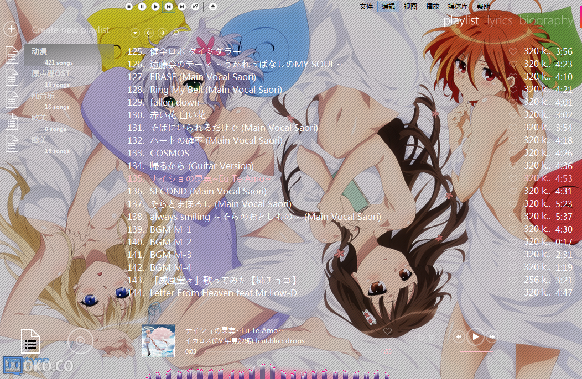Click the heart icon in the now-playing bar
582x379 pixels.
pyautogui.click(x=387, y=331)
